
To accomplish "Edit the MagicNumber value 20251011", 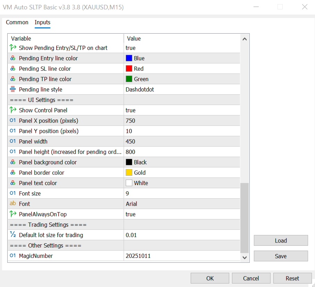I will click(182, 256).
